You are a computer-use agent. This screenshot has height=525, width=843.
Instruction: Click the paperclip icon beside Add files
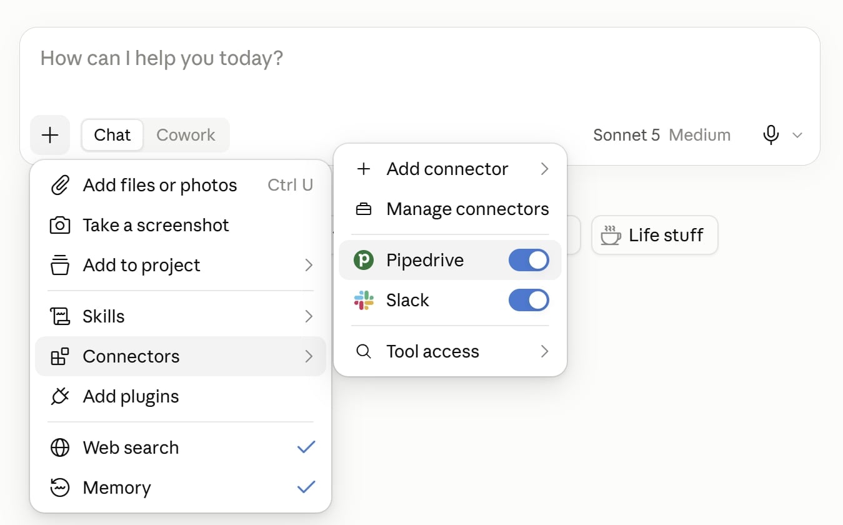pos(59,185)
